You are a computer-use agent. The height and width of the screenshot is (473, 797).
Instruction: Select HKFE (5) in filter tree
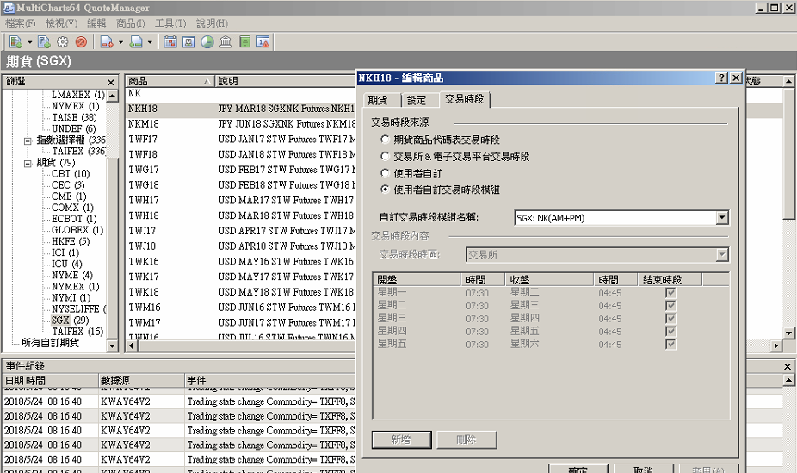pos(70,241)
